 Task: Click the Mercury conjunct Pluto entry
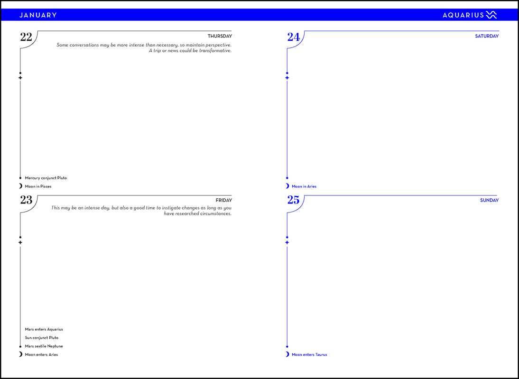46,178
